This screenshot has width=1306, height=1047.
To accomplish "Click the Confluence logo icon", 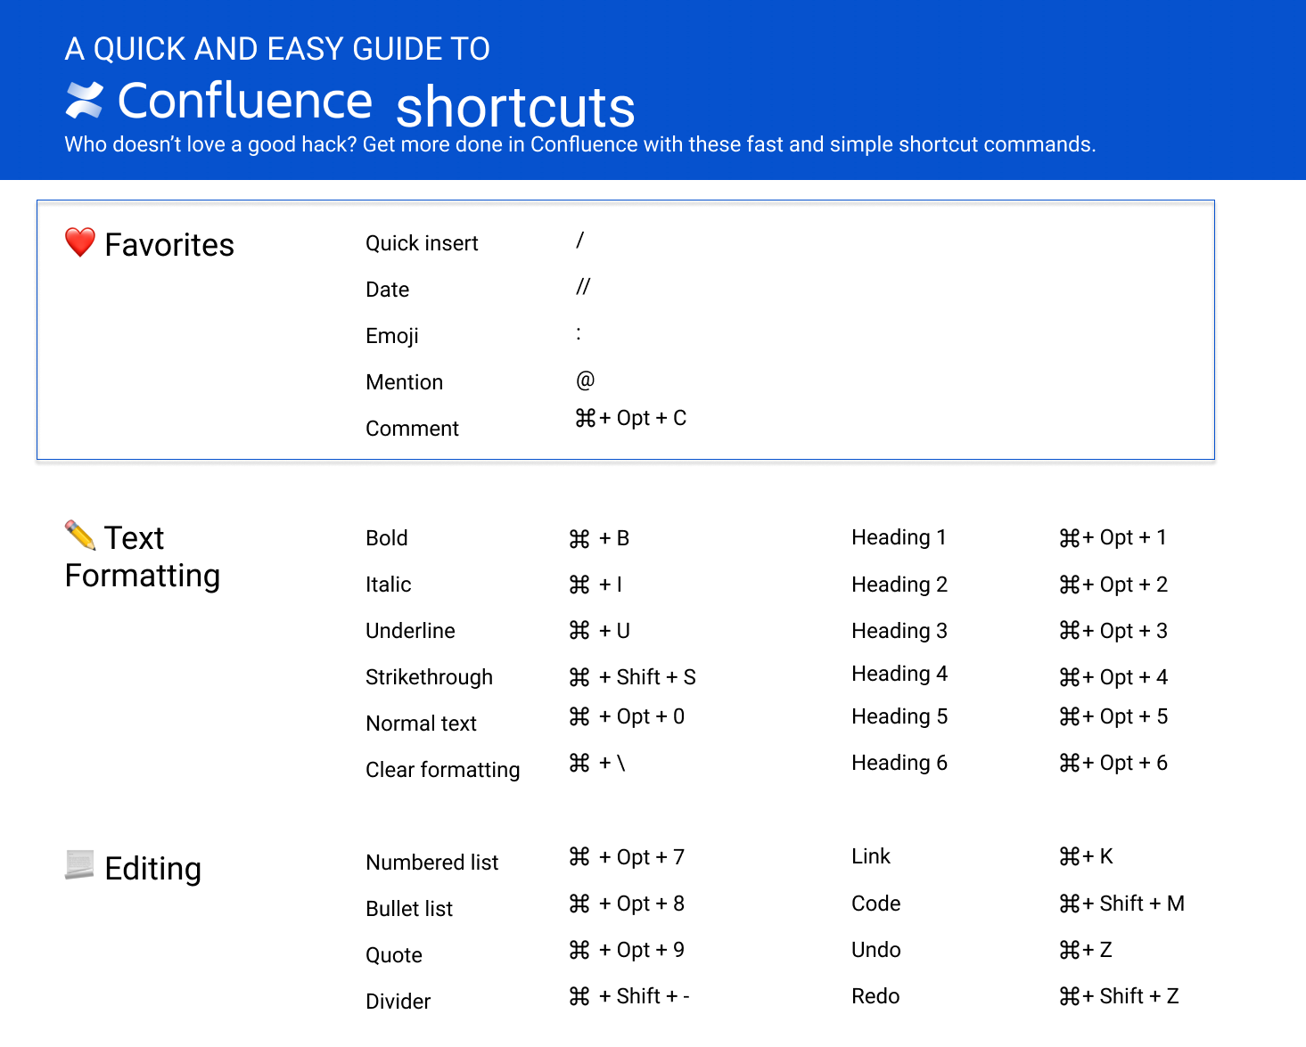I will point(85,100).
